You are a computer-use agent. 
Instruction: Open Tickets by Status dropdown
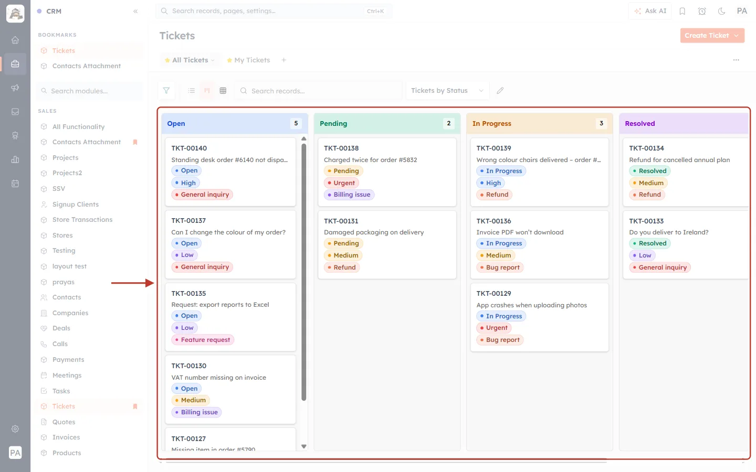[448, 91]
